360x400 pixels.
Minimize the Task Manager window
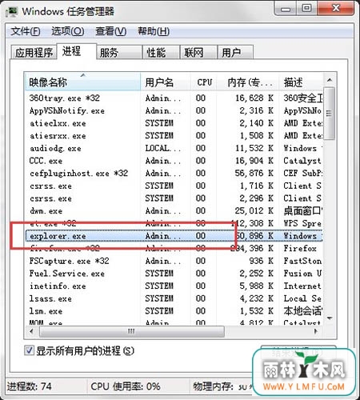(285, 9)
